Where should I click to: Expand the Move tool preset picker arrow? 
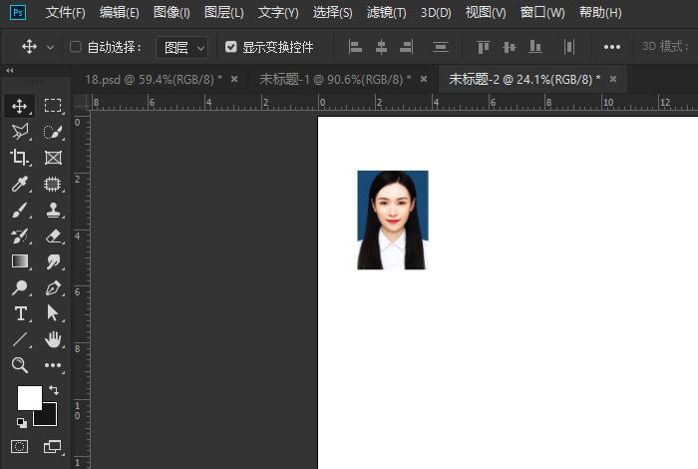50,47
